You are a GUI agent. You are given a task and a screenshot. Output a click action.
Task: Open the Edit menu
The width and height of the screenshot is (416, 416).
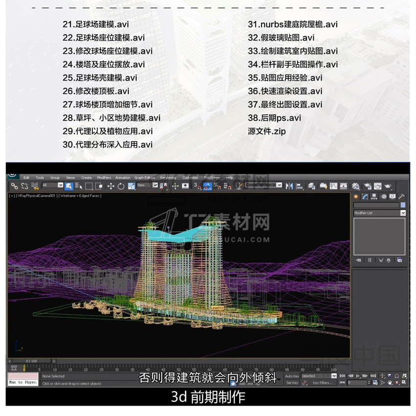point(26,178)
